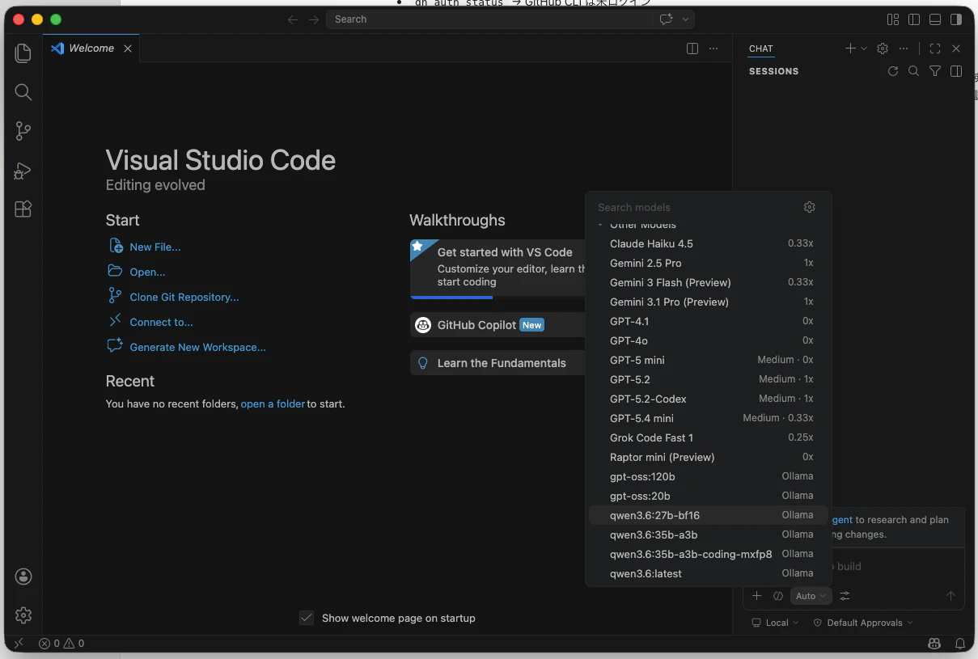Filter the chat sessions

pyautogui.click(x=935, y=71)
